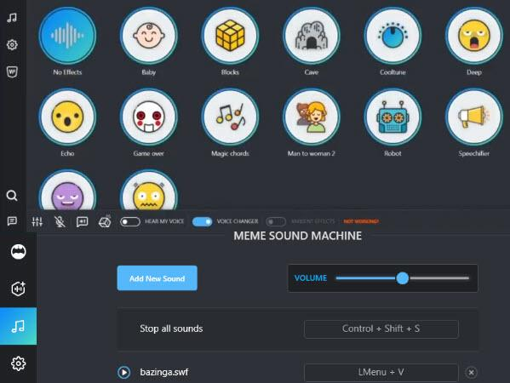Click the dice random voice icon
Viewport: 510px width, 383px height.
click(105, 222)
